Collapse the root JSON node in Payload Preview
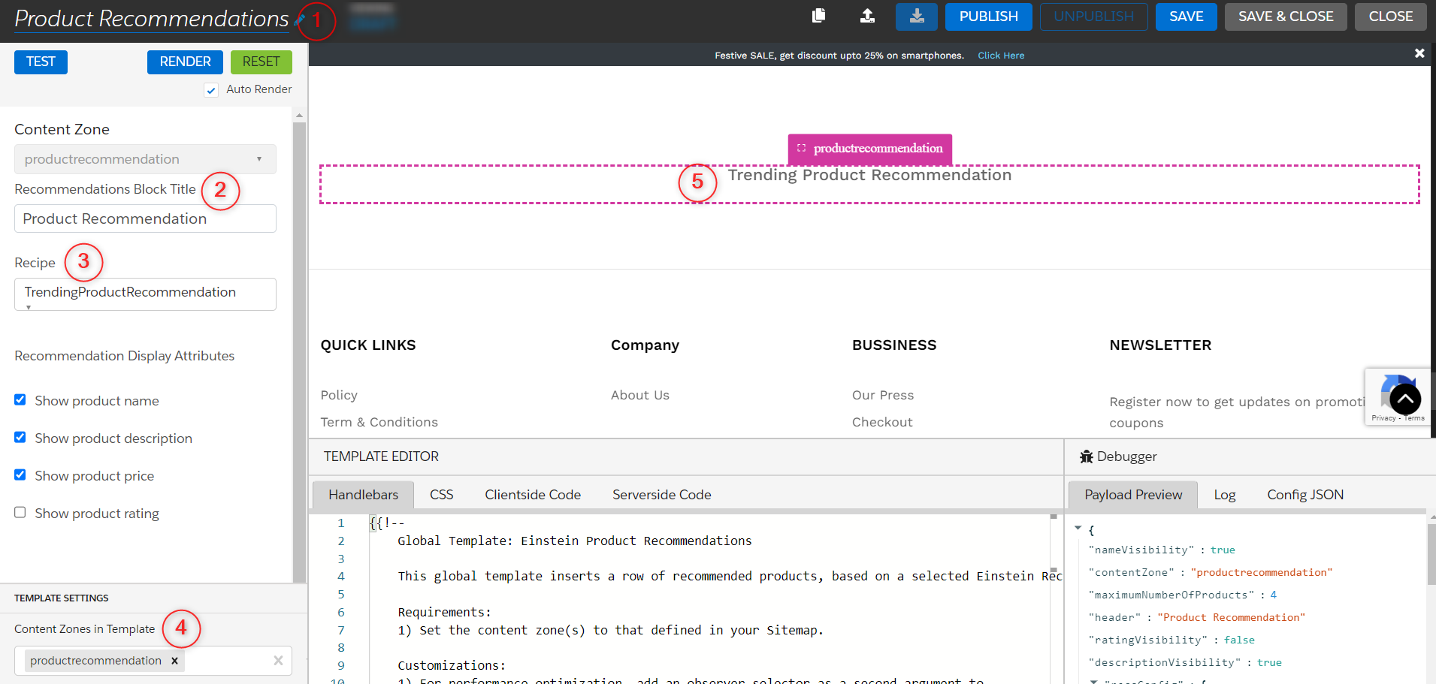This screenshot has height=684, width=1436. click(x=1078, y=529)
